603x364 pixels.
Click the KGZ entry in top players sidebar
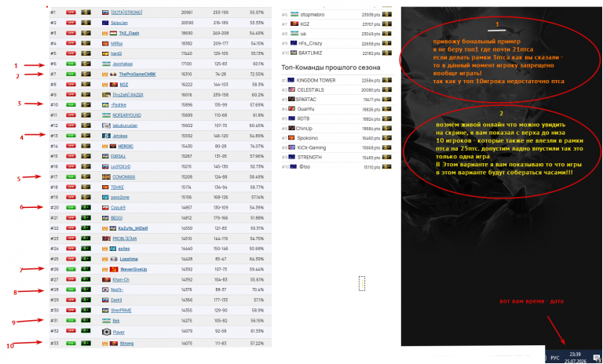click(x=305, y=24)
